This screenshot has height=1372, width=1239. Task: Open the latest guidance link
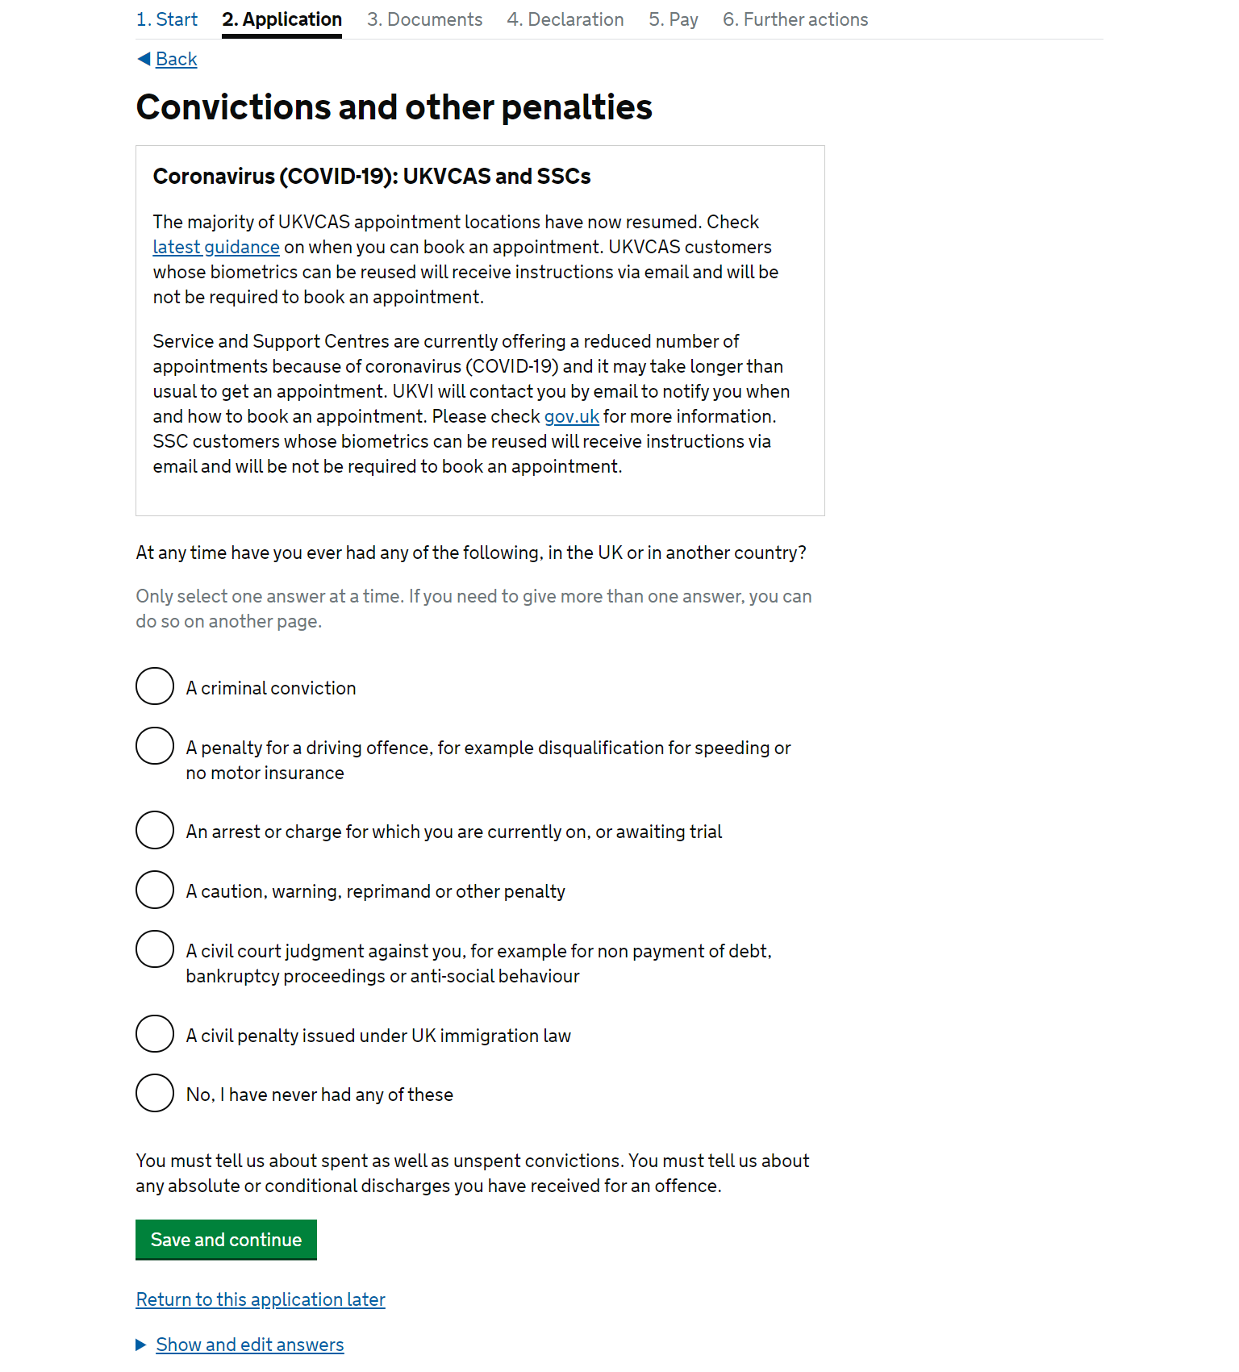point(216,247)
